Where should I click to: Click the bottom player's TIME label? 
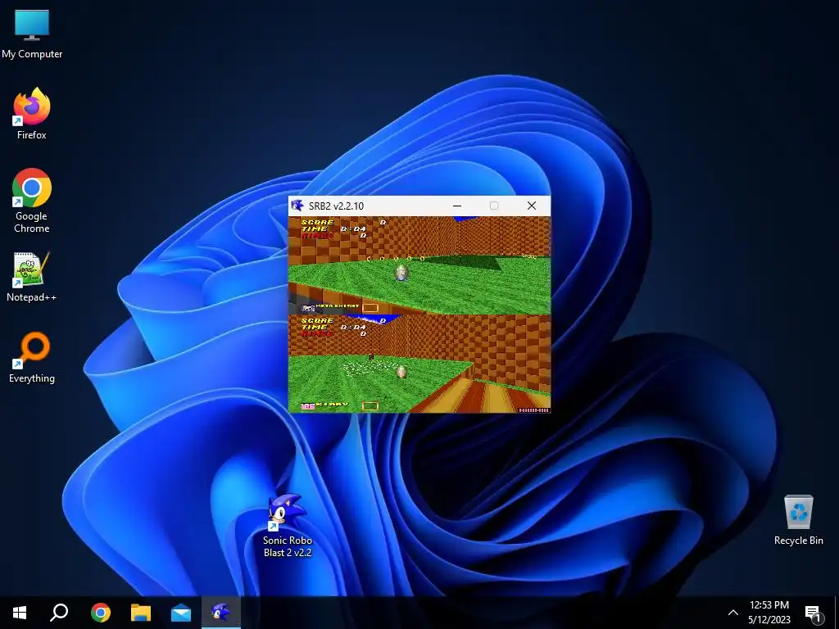point(314,327)
